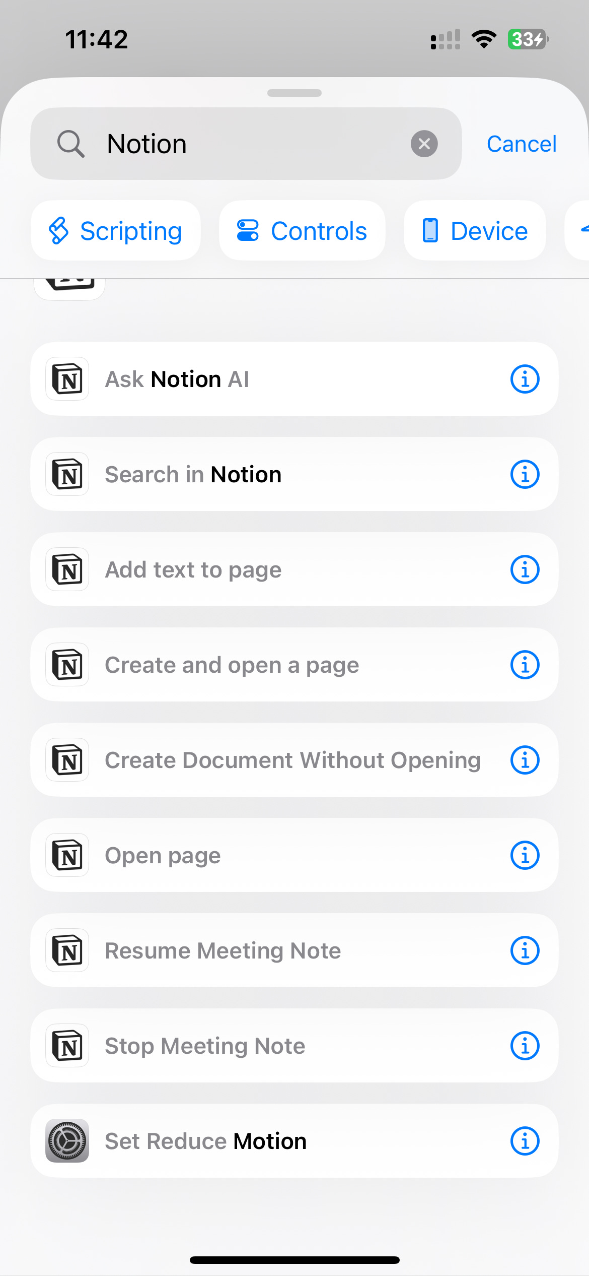Image resolution: width=589 pixels, height=1276 pixels.
Task: Select the Device category chip
Action: 475,231
